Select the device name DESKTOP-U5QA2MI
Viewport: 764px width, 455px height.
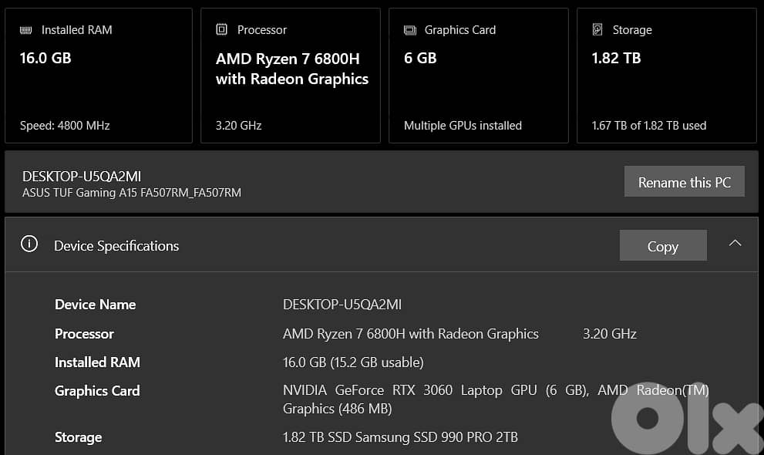81,176
